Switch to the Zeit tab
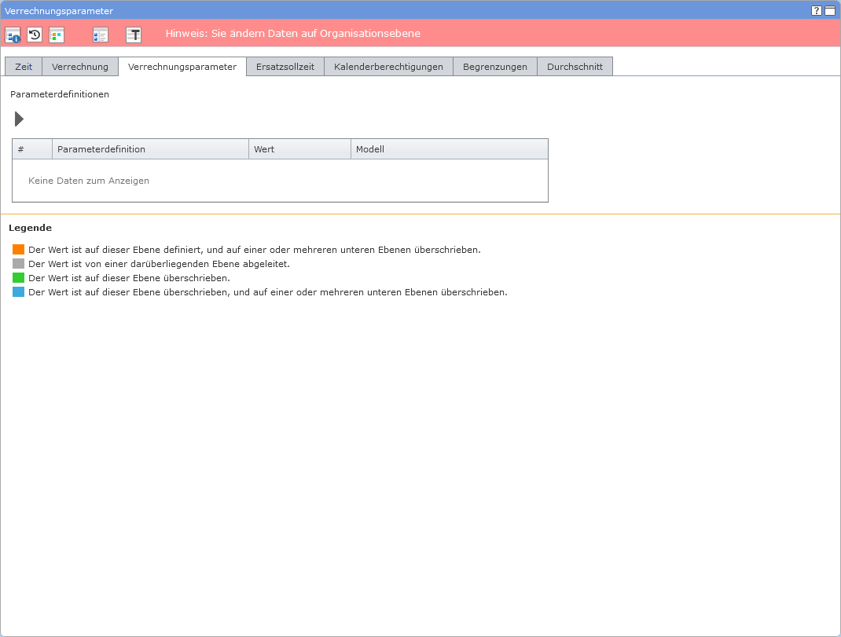This screenshot has height=637, width=841. pos(24,67)
